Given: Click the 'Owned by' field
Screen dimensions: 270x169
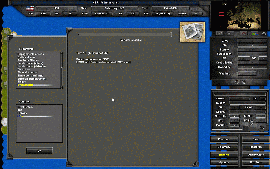Looking at the screenshot, I should (x=252, y=67).
